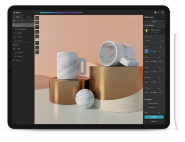The image size is (185, 142).
Task: Select the Rotate tool icon
Action: 37,48
